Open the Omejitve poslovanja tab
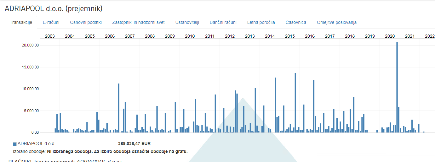Screen dimensions: 435x162 pyautogui.click(x=336, y=22)
